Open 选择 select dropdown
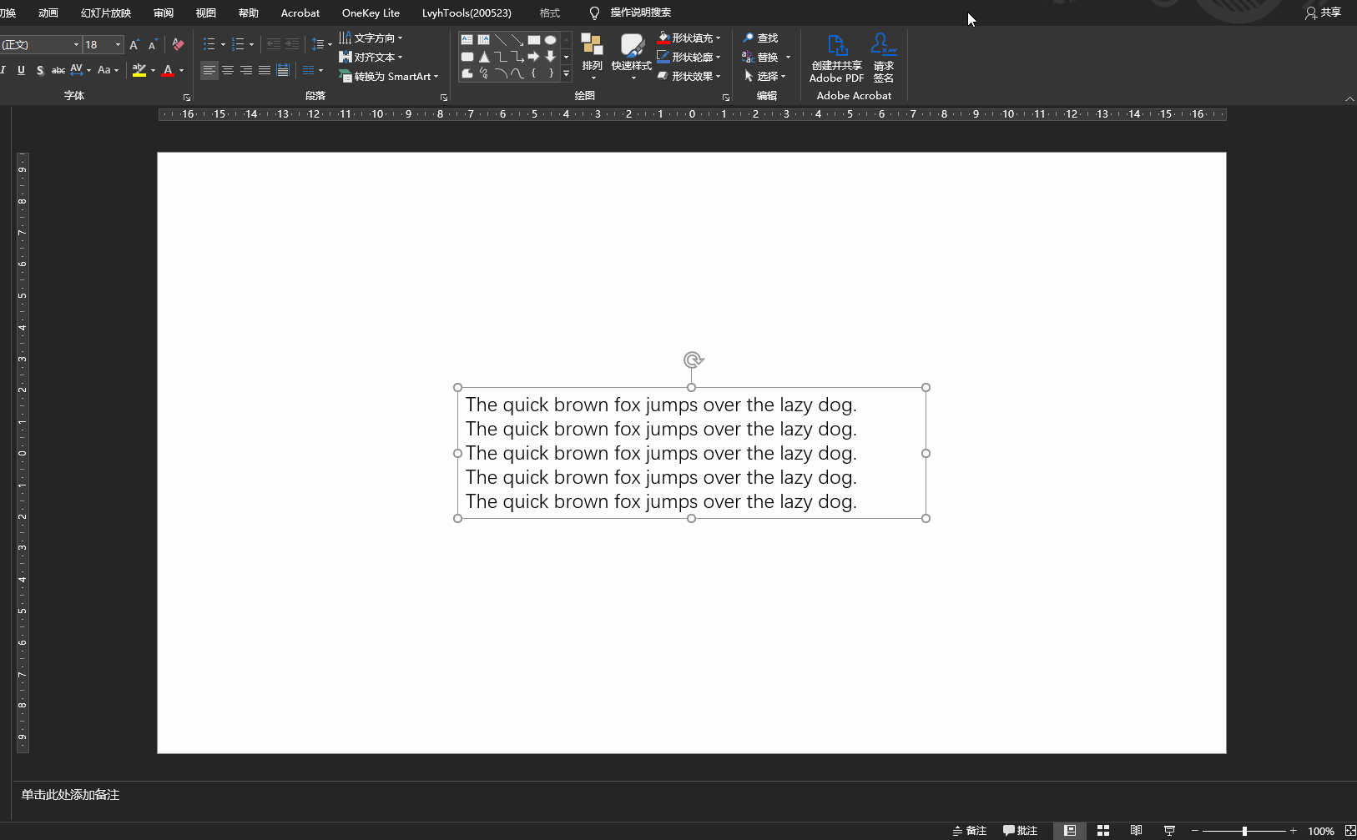The width and height of the screenshot is (1357, 840). click(764, 76)
